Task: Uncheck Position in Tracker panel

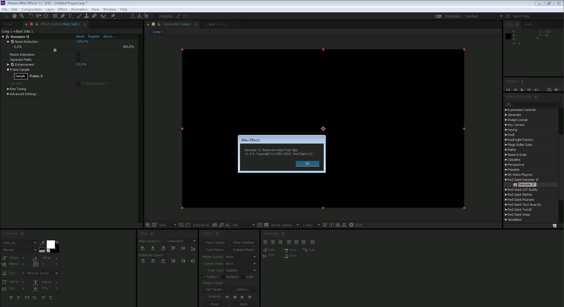Action: click(x=204, y=277)
